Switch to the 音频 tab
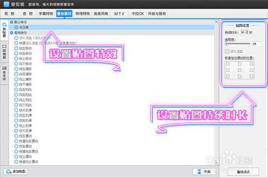 [28, 14]
